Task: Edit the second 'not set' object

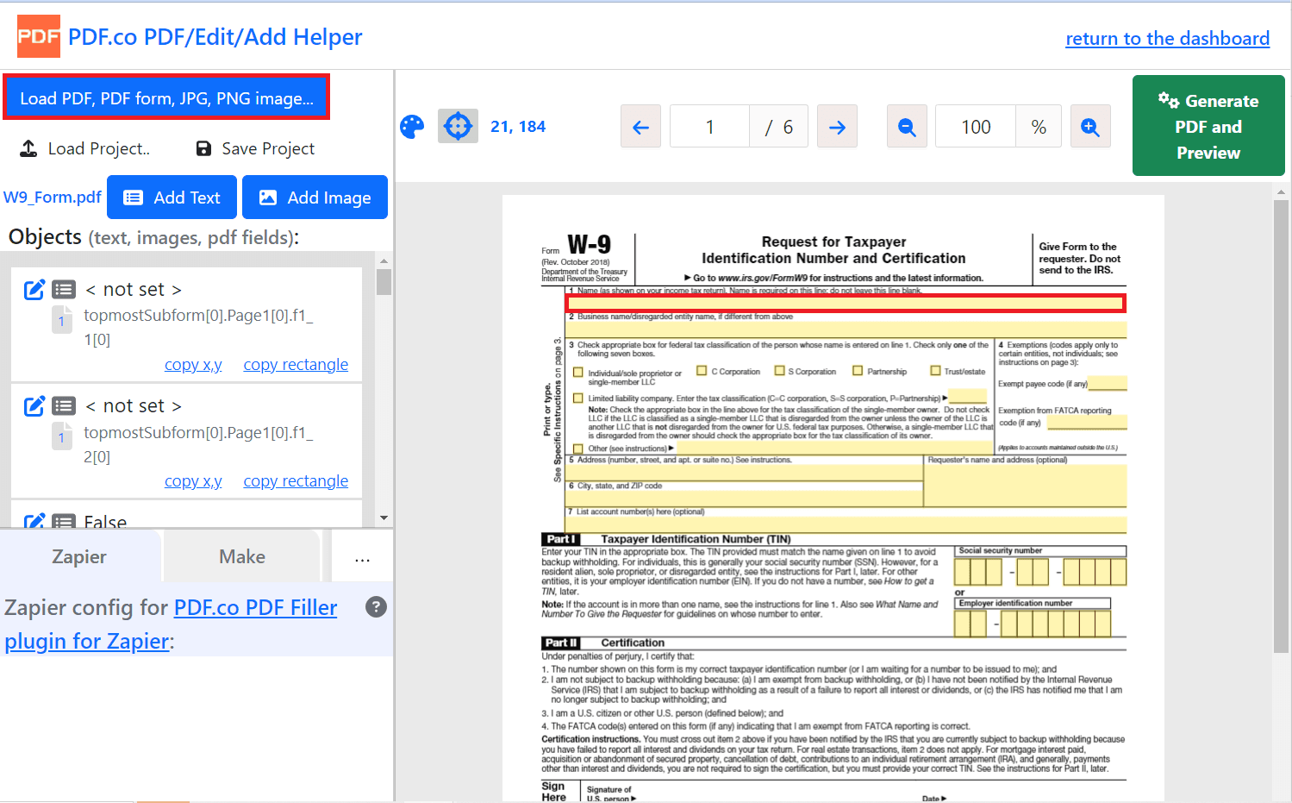Action: click(x=34, y=406)
